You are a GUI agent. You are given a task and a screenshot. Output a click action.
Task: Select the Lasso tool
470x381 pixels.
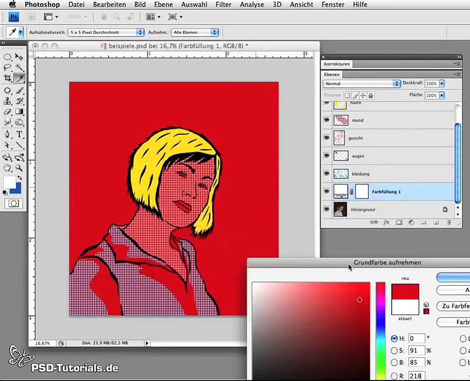7,67
